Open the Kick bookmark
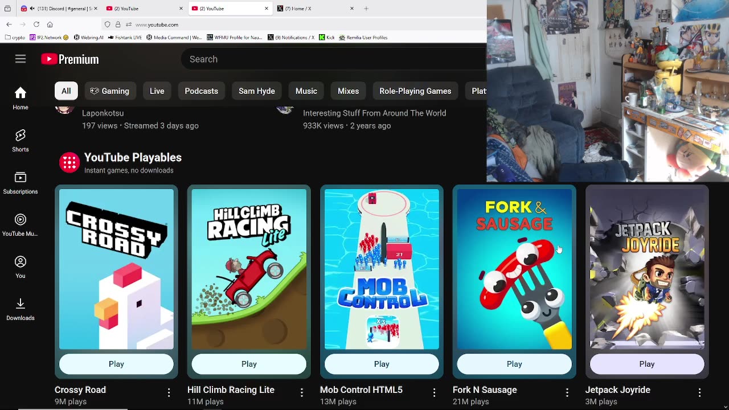The height and width of the screenshot is (410, 729). [326, 38]
